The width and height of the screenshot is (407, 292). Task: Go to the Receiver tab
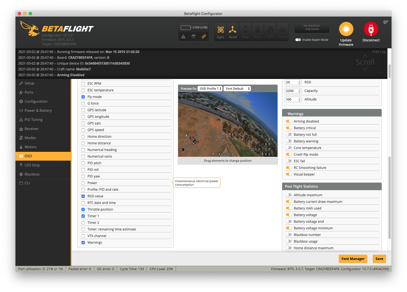click(x=43, y=129)
